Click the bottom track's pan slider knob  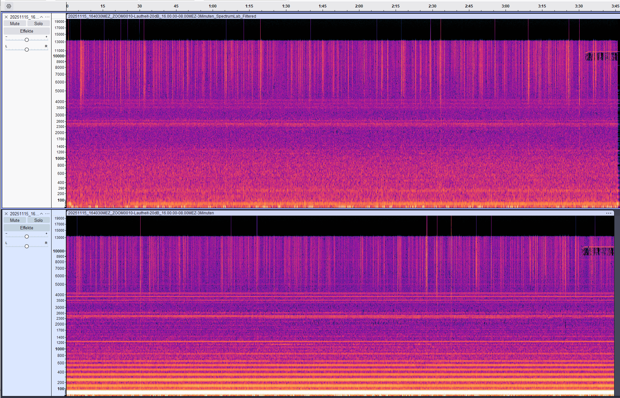click(x=27, y=246)
